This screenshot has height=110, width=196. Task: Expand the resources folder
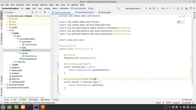coord(12,62)
